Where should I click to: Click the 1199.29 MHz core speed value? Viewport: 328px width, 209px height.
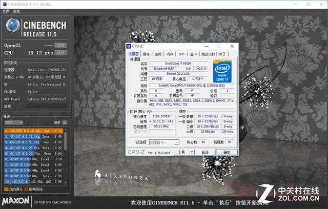161,116
